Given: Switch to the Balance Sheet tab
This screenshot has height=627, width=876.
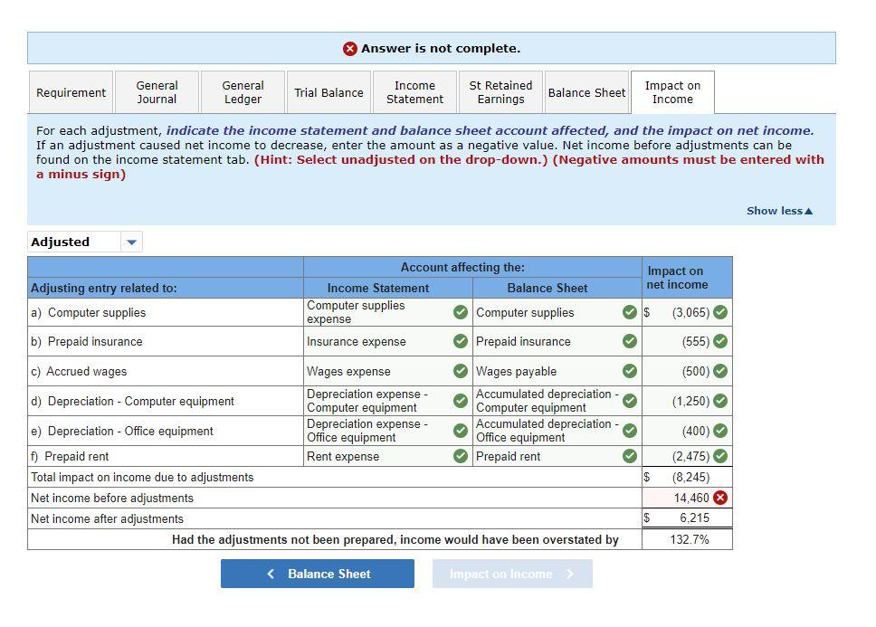Looking at the screenshot, I should click(x=586, y=92).
